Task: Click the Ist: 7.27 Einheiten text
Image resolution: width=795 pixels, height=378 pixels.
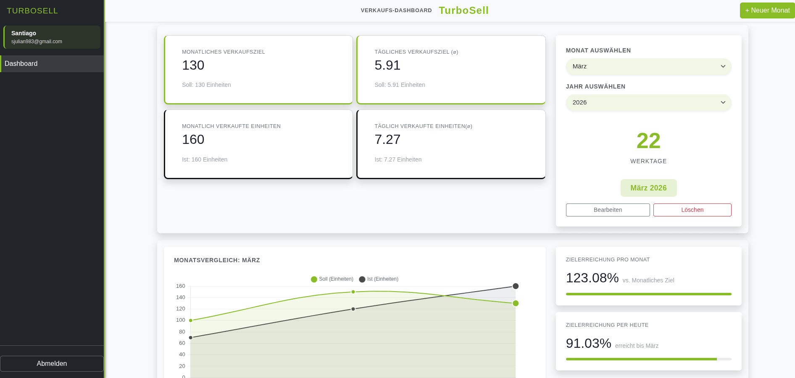Action: pos(398,160)
